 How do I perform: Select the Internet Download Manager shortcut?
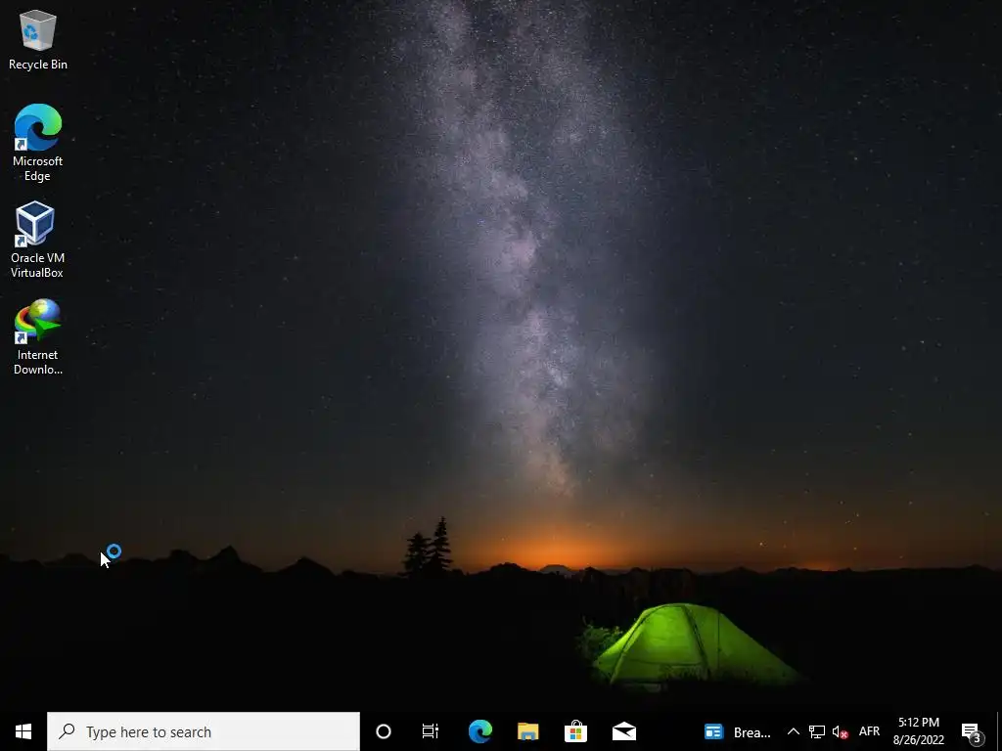point(38,337)
